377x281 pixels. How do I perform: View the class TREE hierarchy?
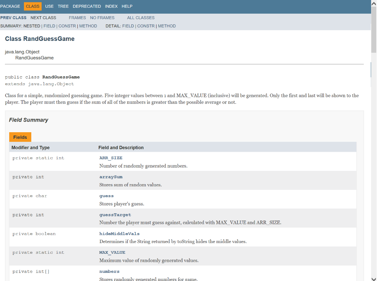point(63,6)
